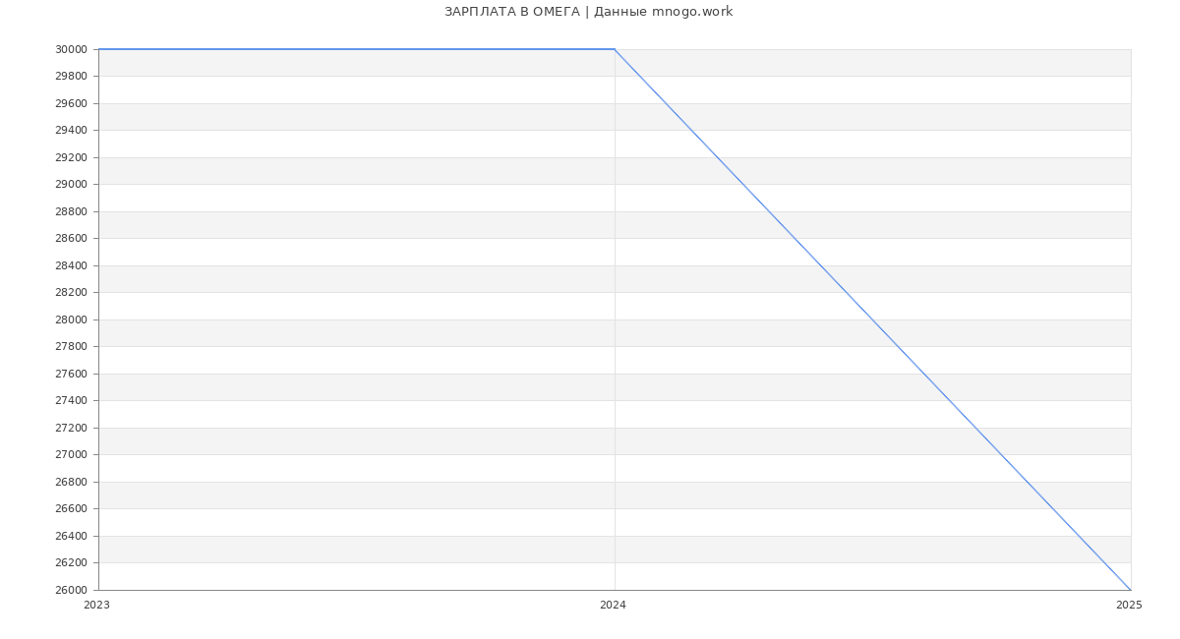Select the line's start point at 2023
Viewport: 1180px width, 639px height.
(x=99, y=49)
